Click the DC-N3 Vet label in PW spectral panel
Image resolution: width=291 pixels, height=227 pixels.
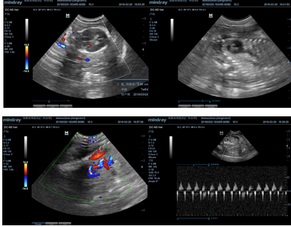[x=156, y=127]
